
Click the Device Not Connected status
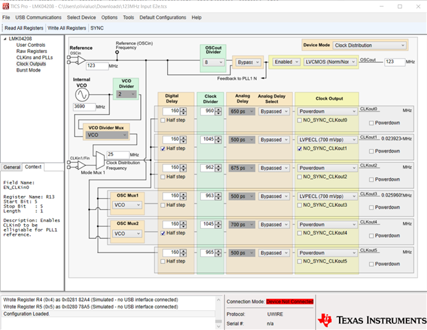click(x=289, y=302)
